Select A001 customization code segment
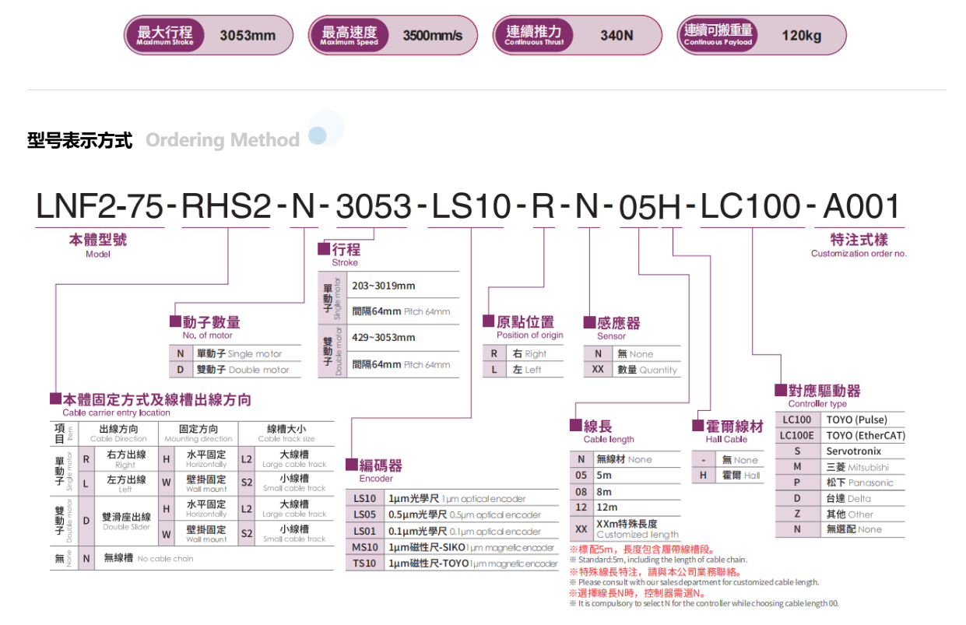Screen dimensions: 966x625 pos(860,206)
